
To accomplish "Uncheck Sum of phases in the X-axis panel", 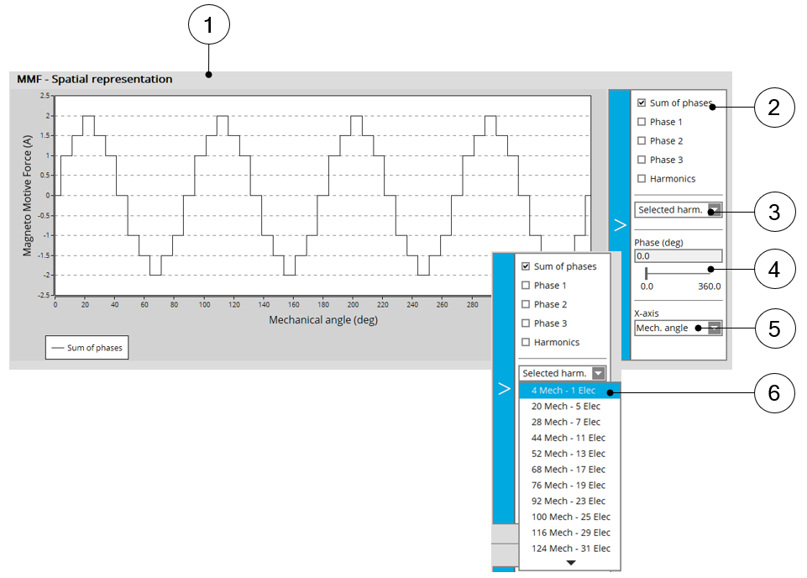I will pos(642,103).
